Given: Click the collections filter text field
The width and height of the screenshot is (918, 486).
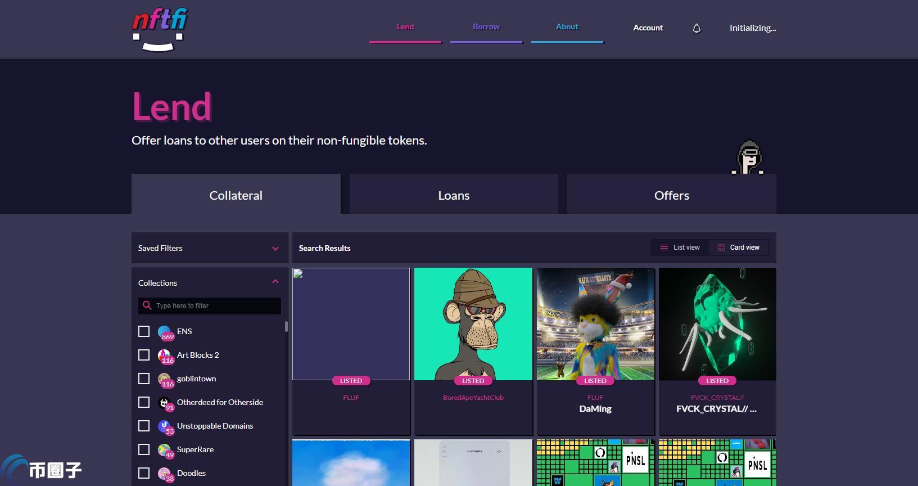Looking at the screenshot, I should pos(210,305).
